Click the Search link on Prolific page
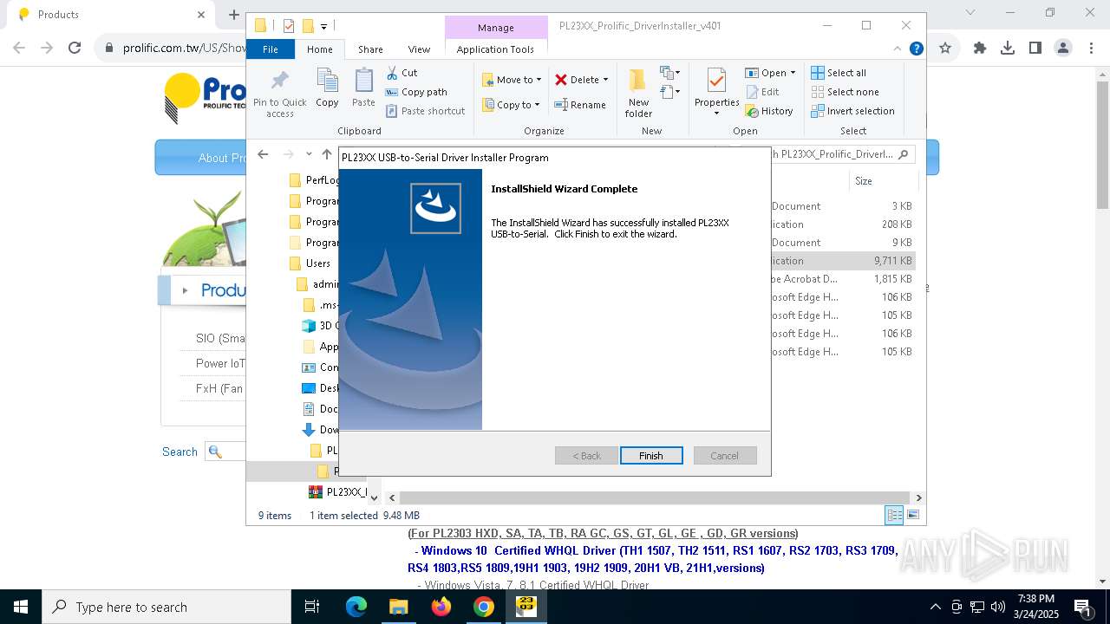The width and height of the screenshot is (1110, 624). (x=180, y=452)
